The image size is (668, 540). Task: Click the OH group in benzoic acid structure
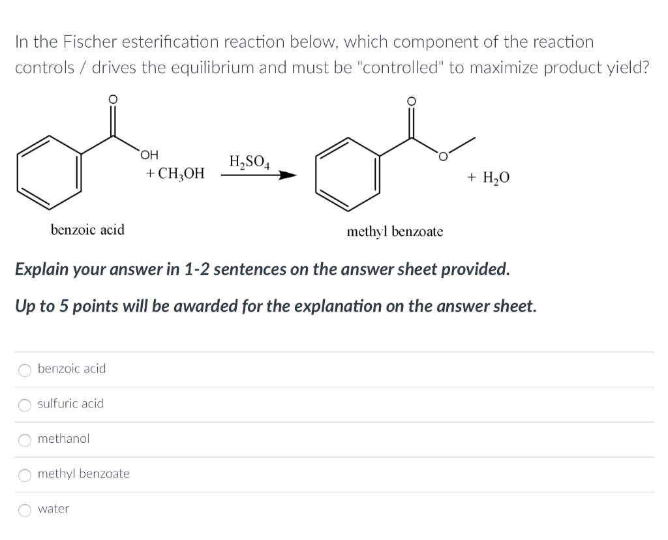point(148,154)
